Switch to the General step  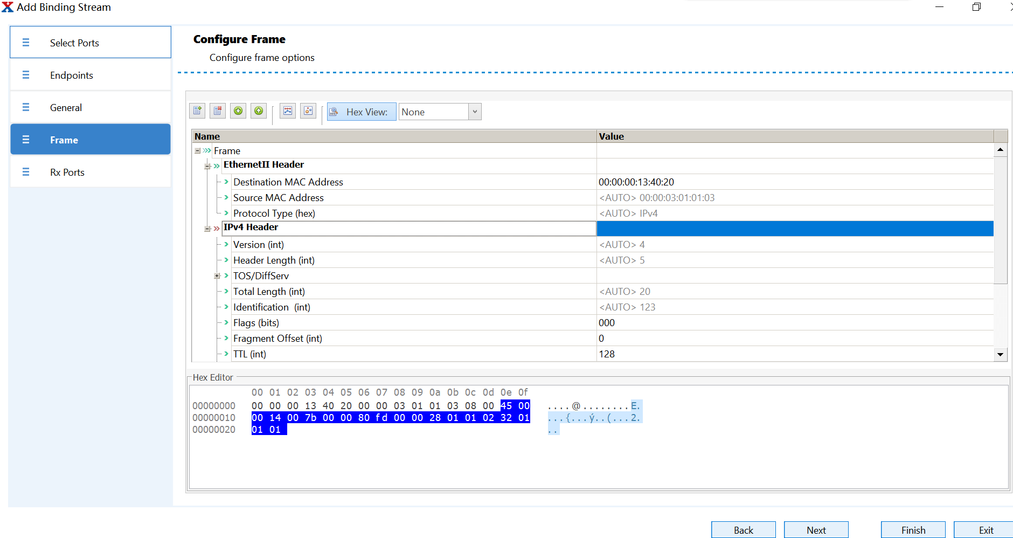coord(91,107)
